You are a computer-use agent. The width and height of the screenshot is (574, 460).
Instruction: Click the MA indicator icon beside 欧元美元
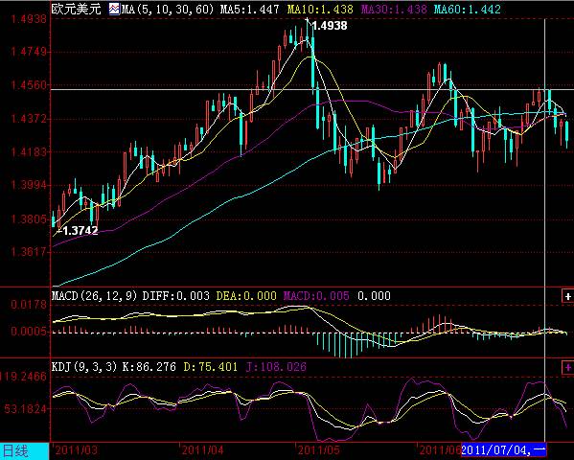tap(114, 9)
